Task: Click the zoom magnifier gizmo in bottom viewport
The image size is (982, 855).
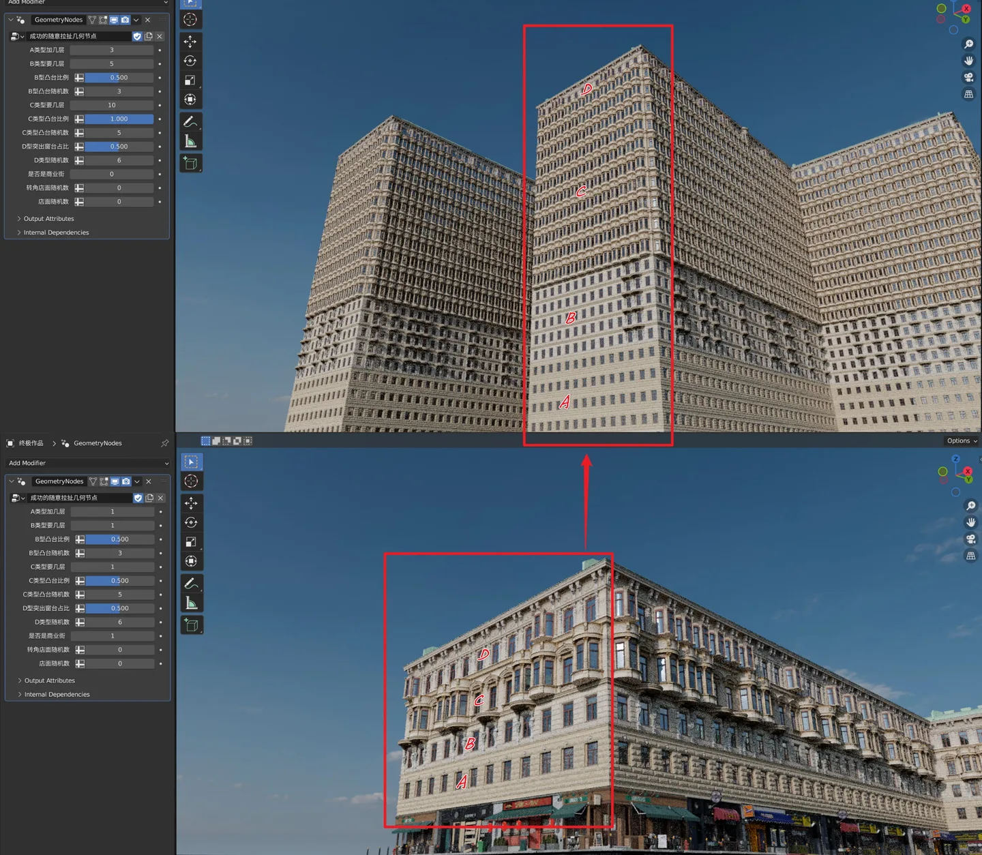Action: pyautogui.click(x=970, y=506)
